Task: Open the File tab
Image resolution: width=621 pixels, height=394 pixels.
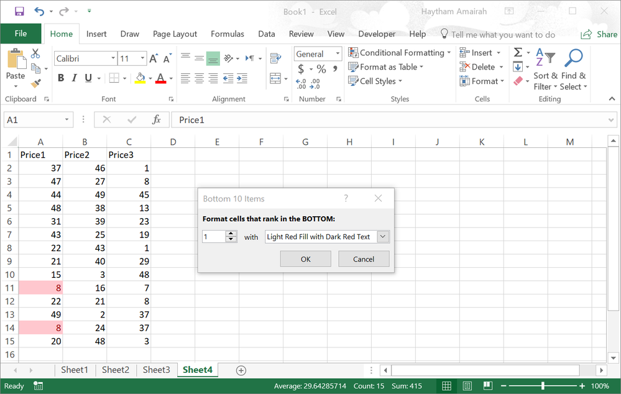Action: [21, 34]
